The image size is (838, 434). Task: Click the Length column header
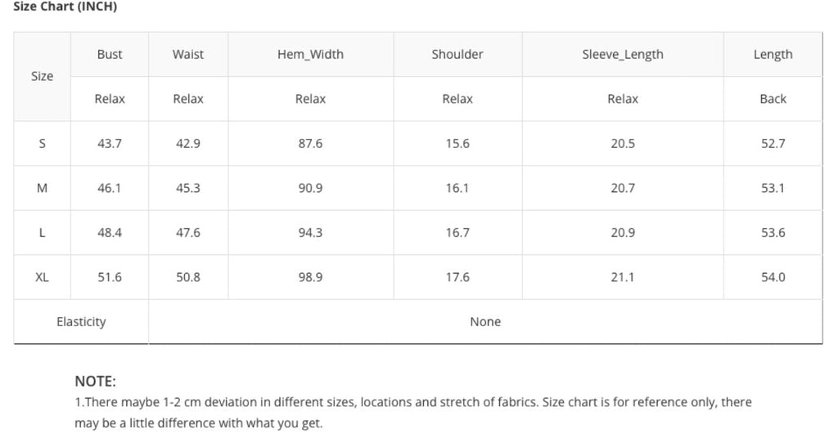[773, 55]
